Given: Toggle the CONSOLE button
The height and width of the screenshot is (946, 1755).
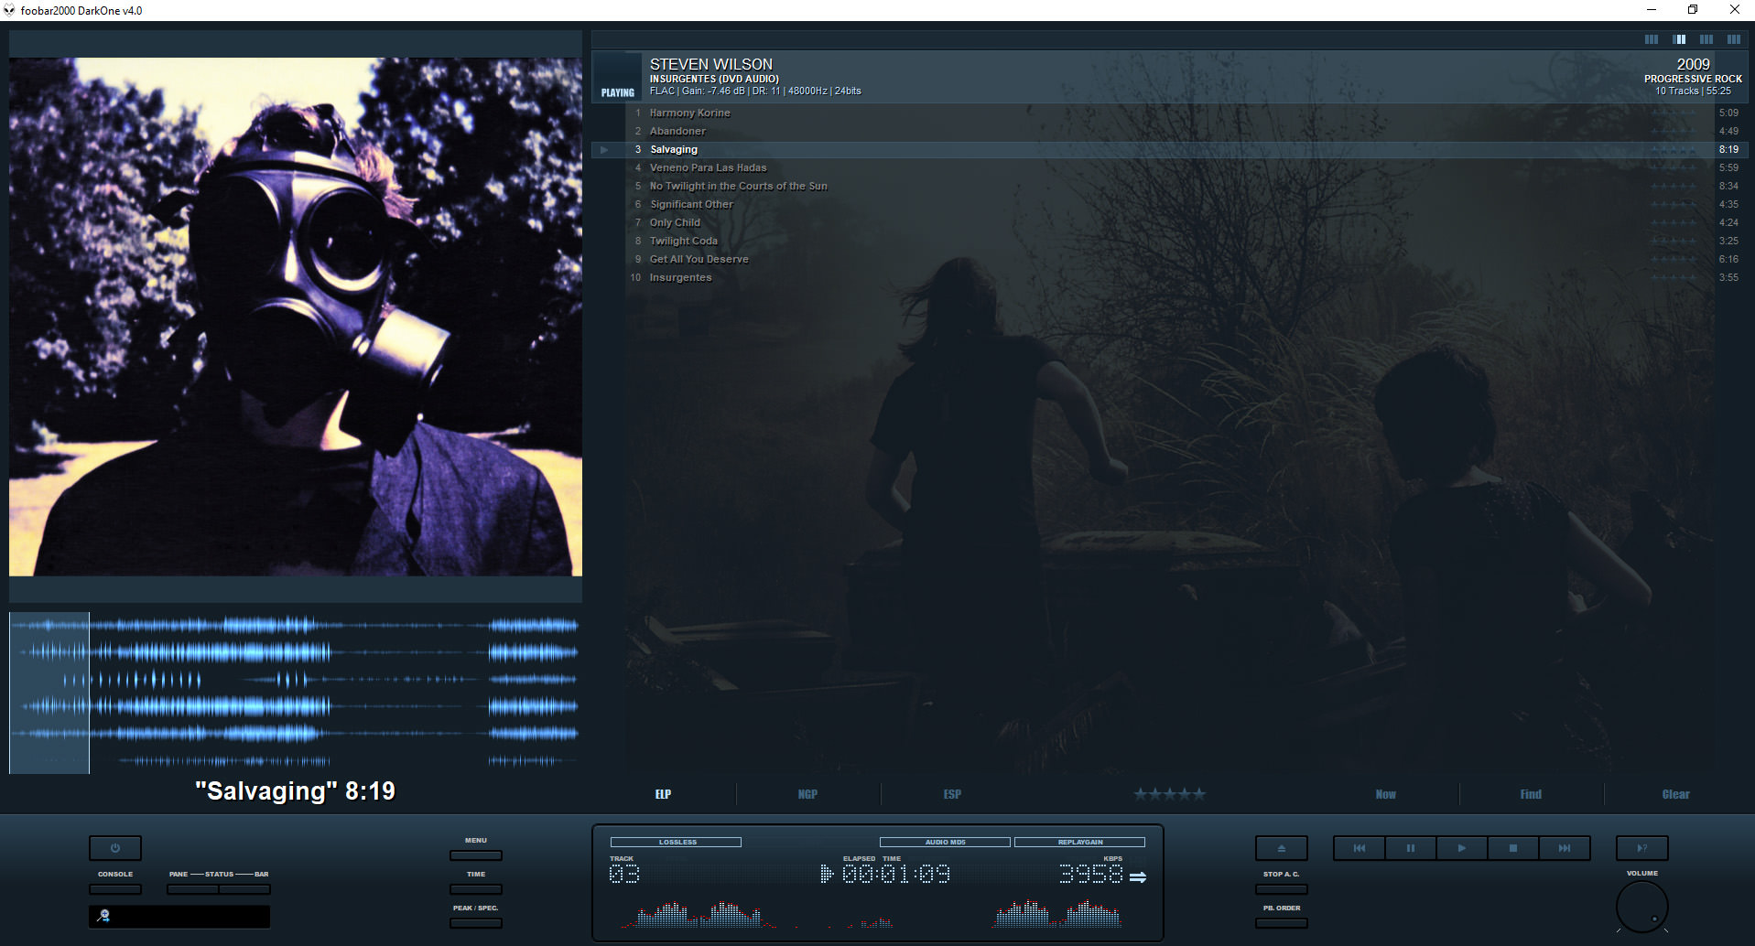Looking at the screenshot, I should 115,889.
